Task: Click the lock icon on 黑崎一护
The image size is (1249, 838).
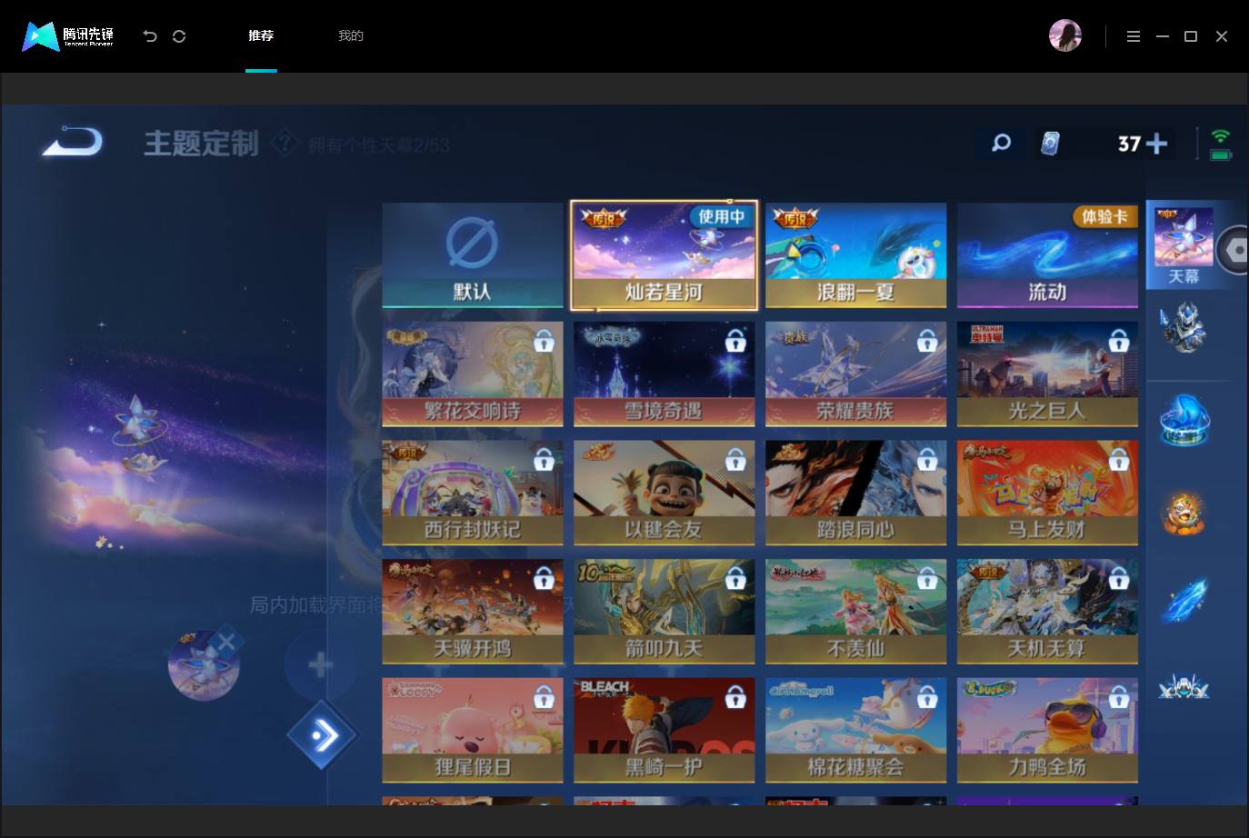Action: click(x=735, y=697)
